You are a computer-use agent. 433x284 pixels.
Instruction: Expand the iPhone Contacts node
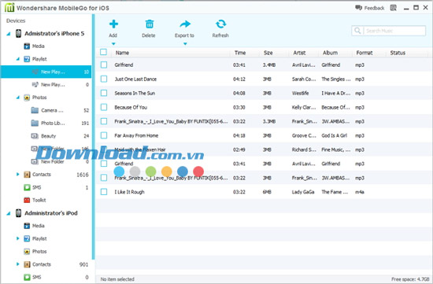(18, 174)
